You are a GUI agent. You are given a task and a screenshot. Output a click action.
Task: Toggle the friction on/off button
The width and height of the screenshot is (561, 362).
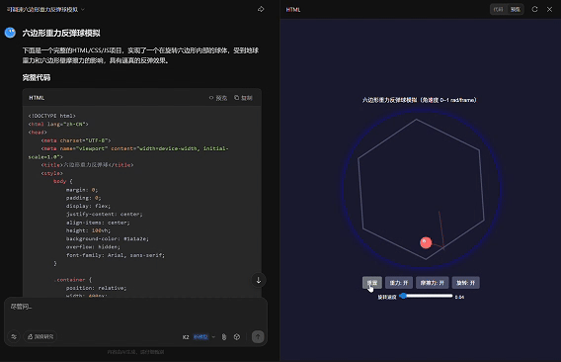[432, 283]
